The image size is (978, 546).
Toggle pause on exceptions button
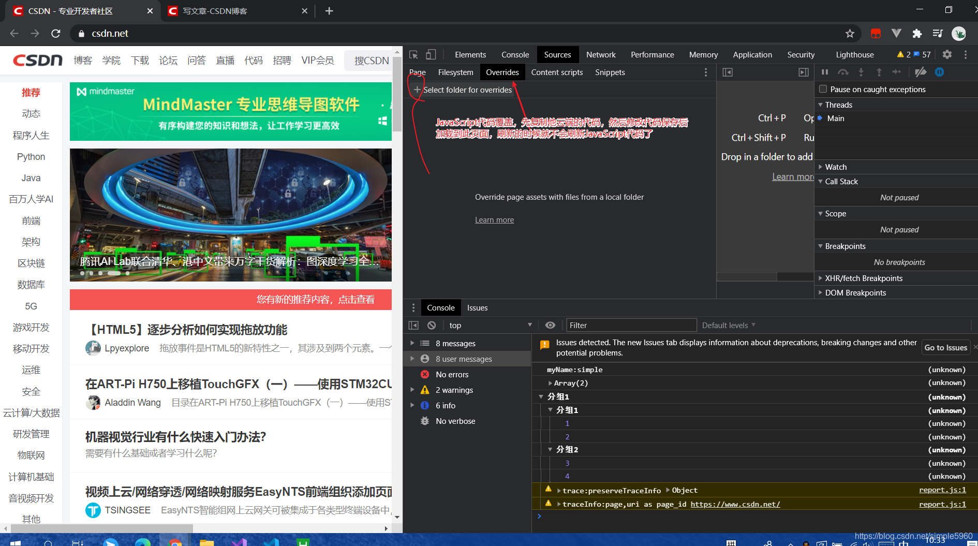point(940,72)
